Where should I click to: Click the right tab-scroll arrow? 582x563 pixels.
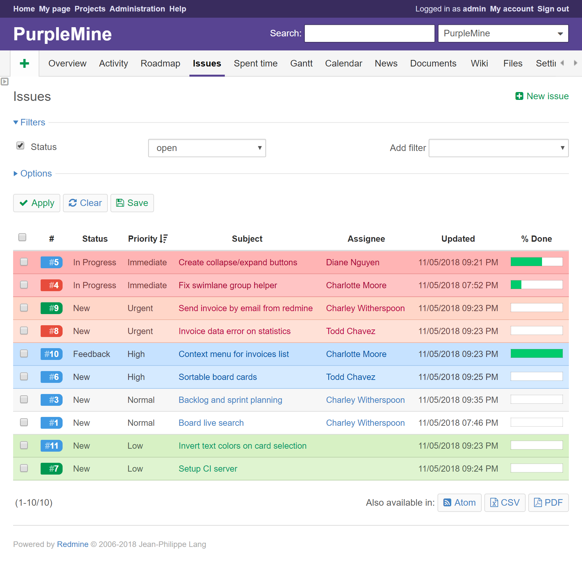(576, 63)
